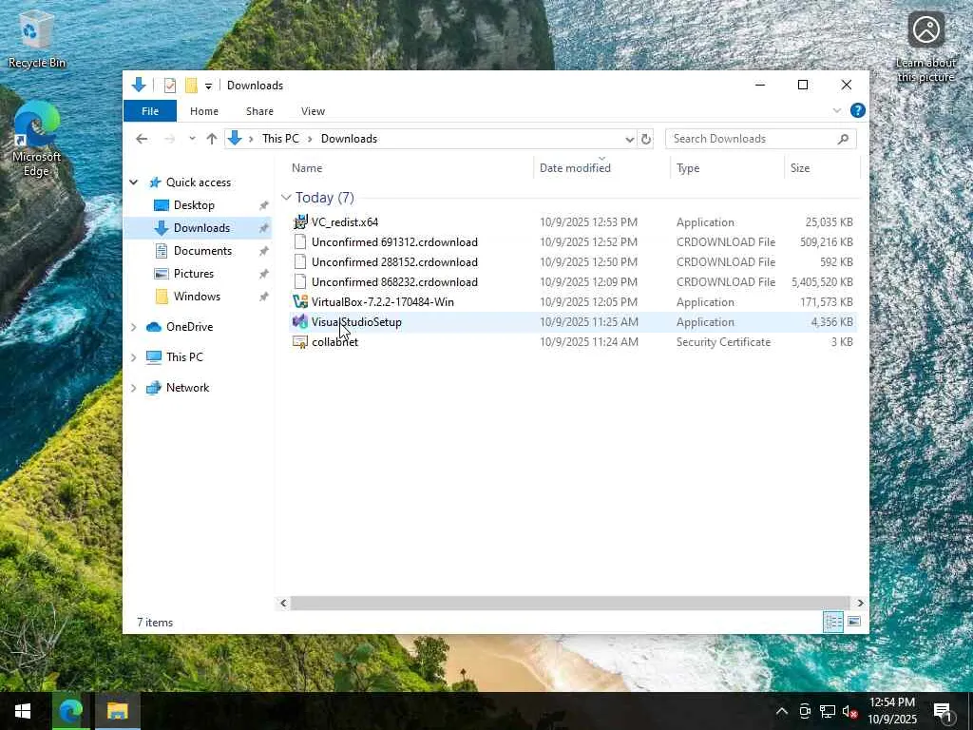Open Explorer Help with the question mark icon
The height and width of the screenshot is (730, 973).
pyautogui.click(x=858, y=110)
